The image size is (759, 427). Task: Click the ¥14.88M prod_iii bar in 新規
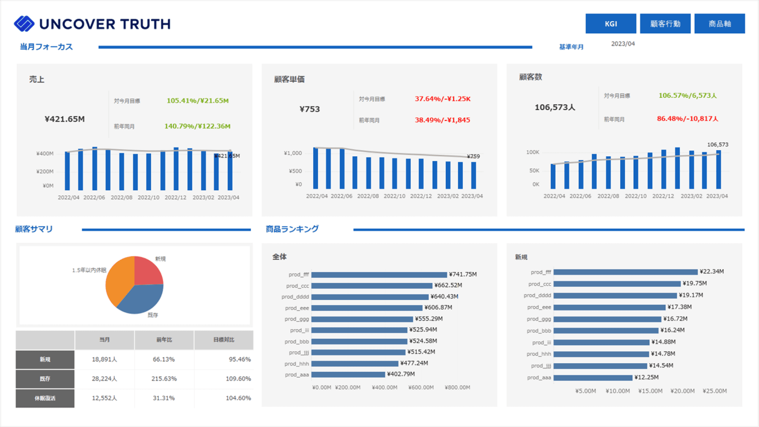click(x=602, y=342)
